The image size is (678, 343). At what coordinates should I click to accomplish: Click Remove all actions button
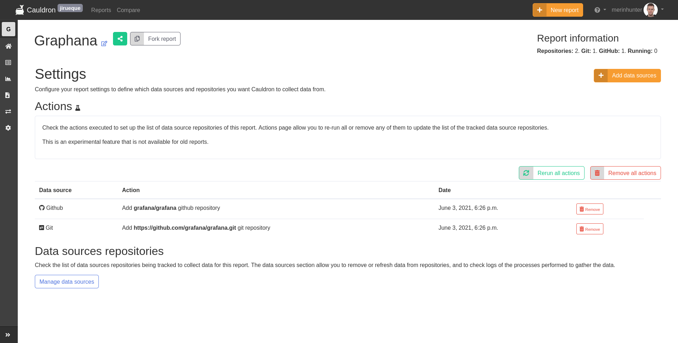click(x=625, y=173)
